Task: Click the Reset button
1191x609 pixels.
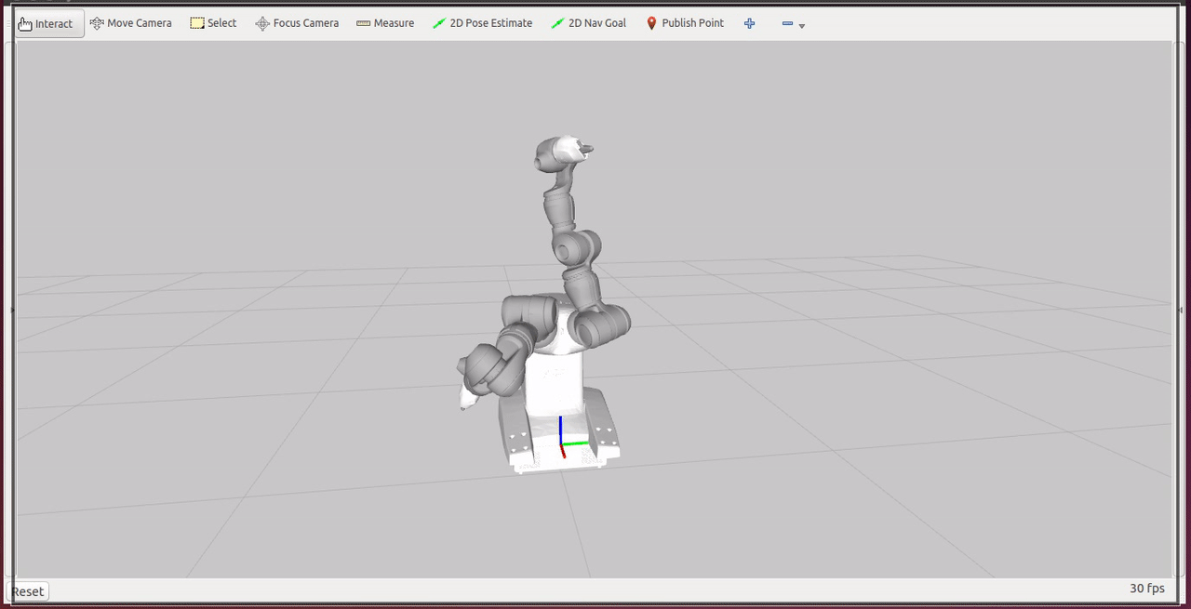Action: [27, 591]
